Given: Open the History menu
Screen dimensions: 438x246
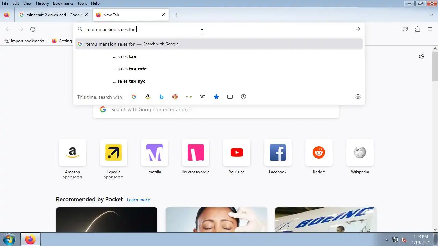Looking at the screenshot, I should (42, 3).
